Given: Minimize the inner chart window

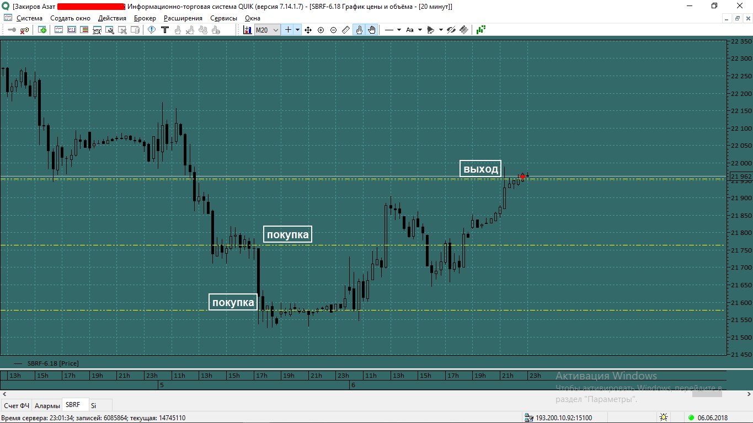Looking at the screenshot, I should [x=727, y=18].
